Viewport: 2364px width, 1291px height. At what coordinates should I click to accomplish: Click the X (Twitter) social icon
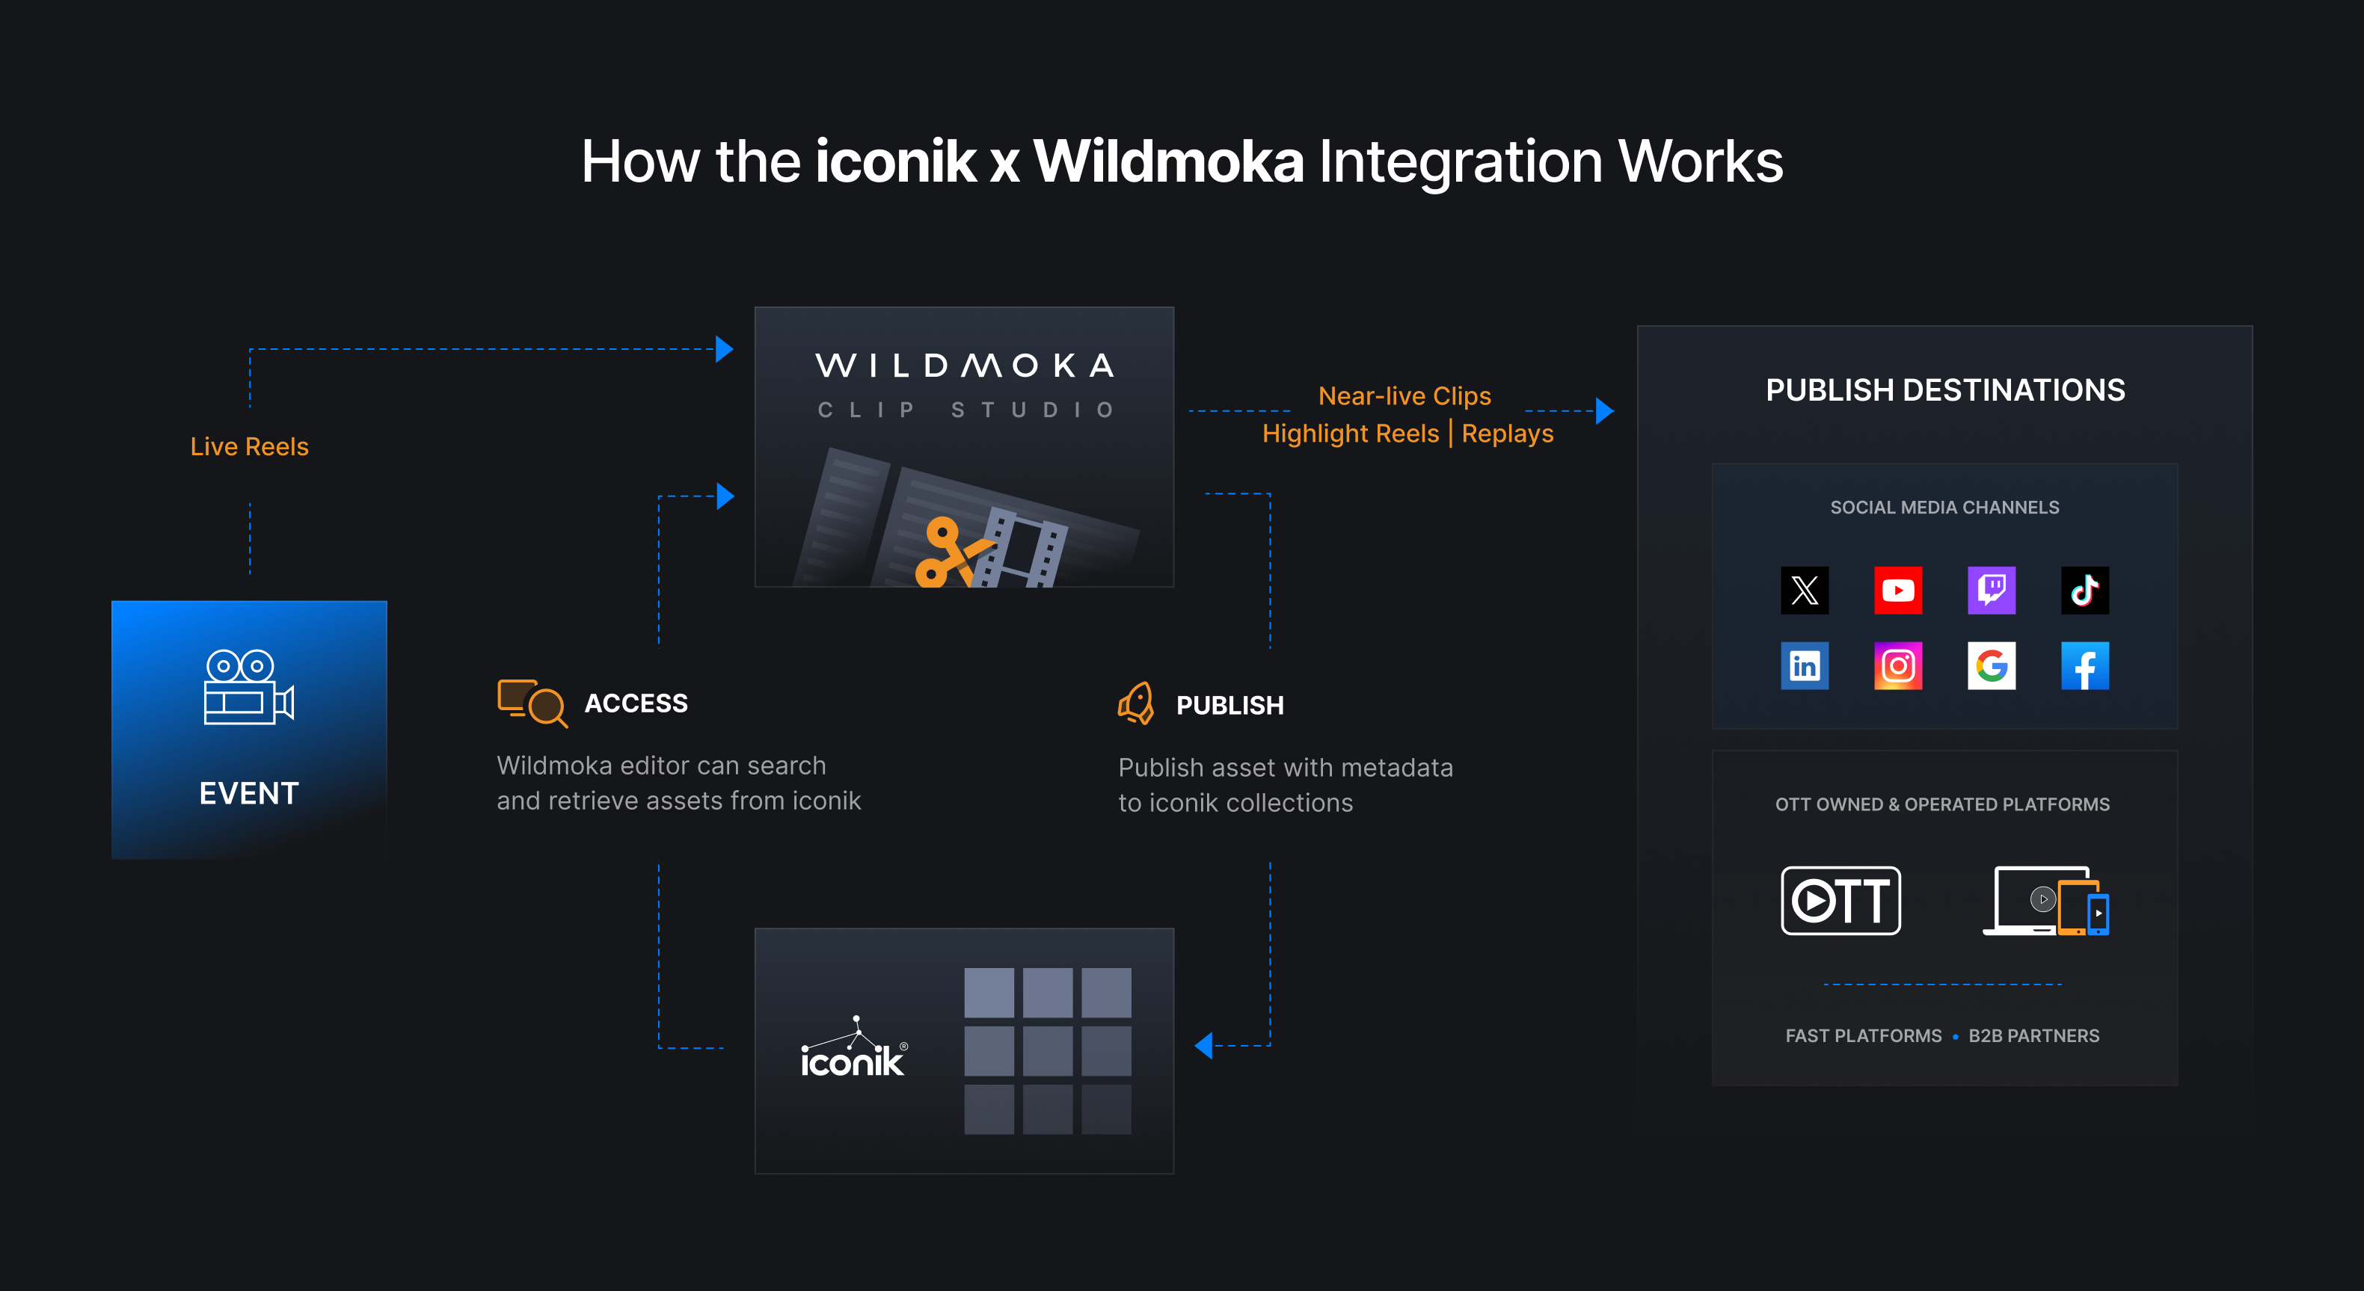pyautogui.click(x=1804, y=590)
